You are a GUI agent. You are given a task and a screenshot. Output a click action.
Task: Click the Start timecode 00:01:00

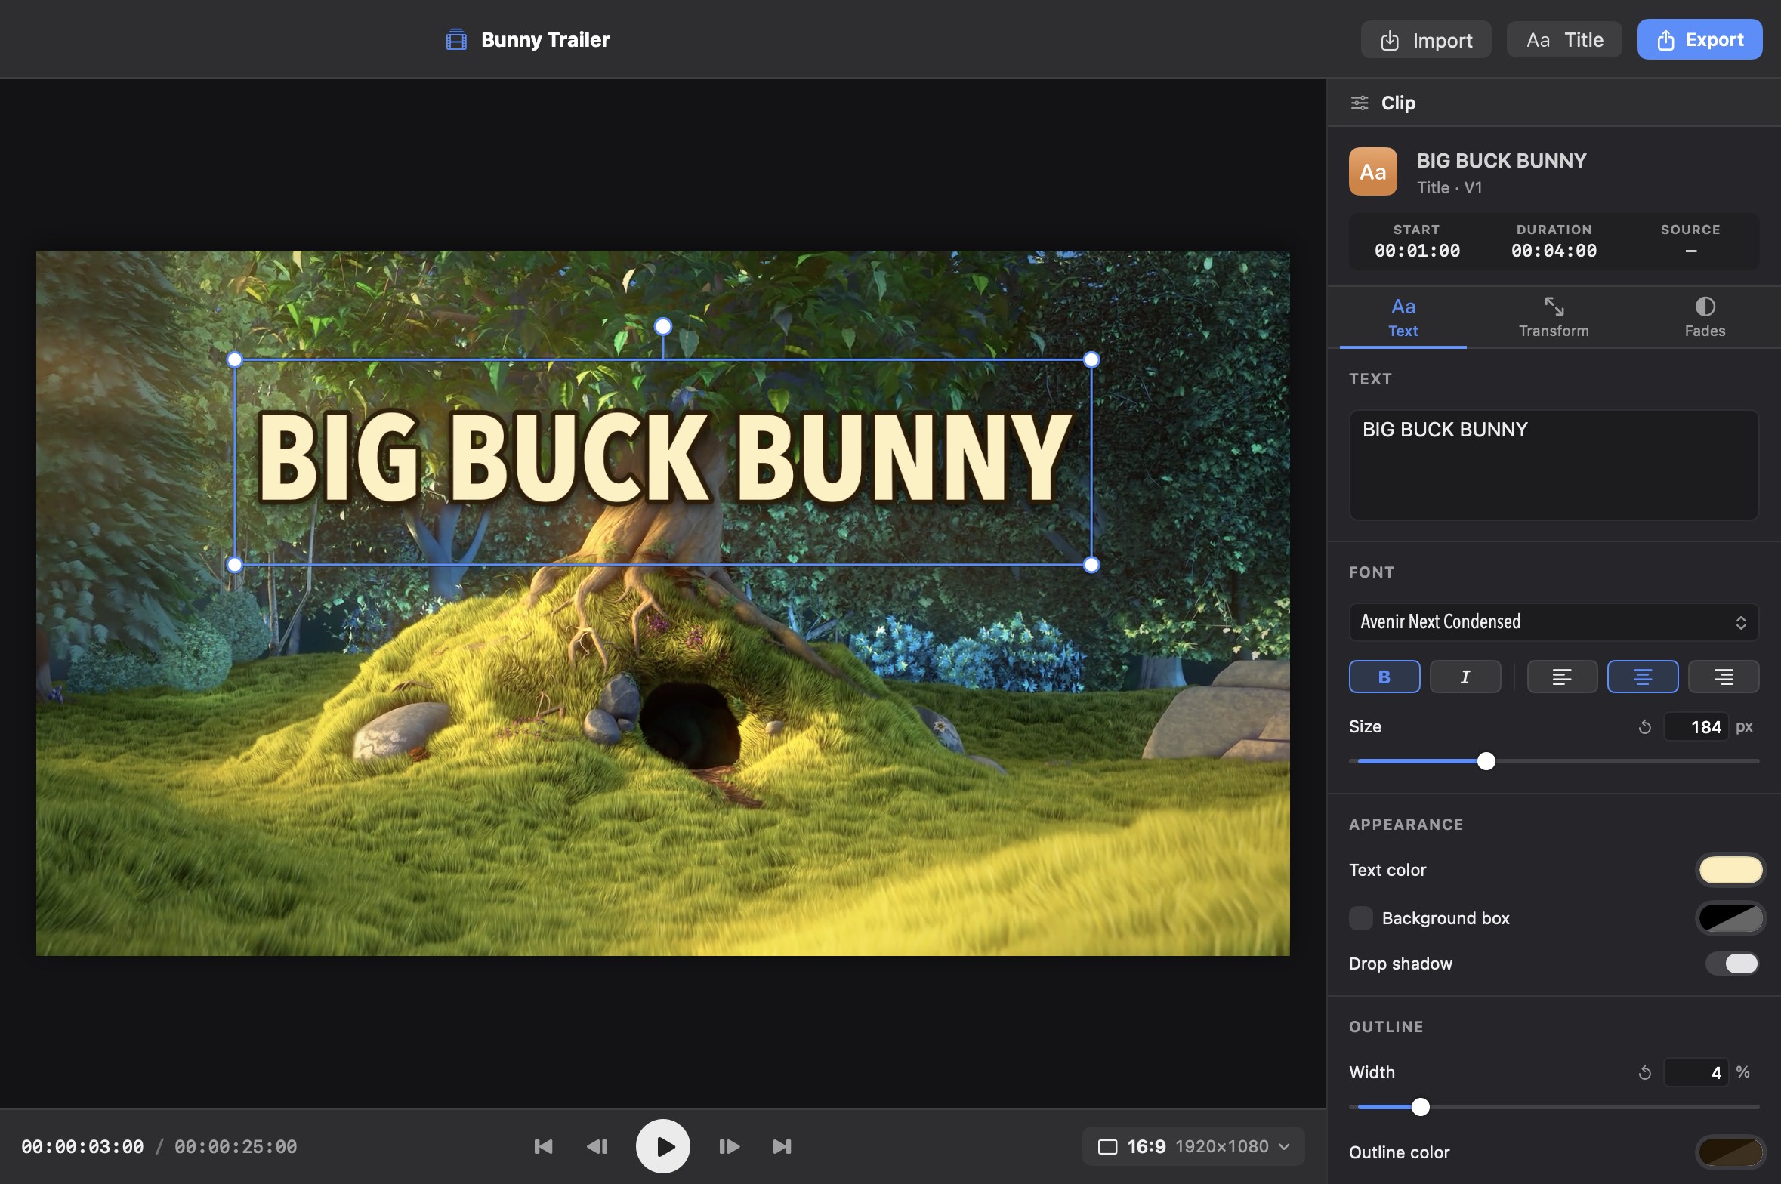(1417, 251)
